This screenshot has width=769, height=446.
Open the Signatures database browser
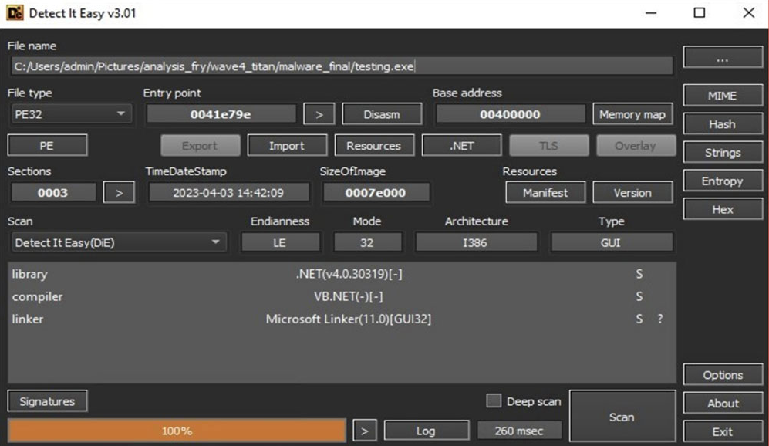47,400
